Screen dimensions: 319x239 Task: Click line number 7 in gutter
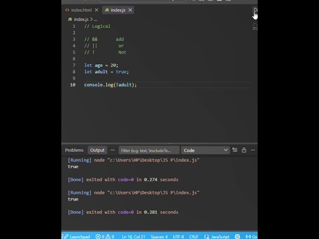click(x=74, y=65)
